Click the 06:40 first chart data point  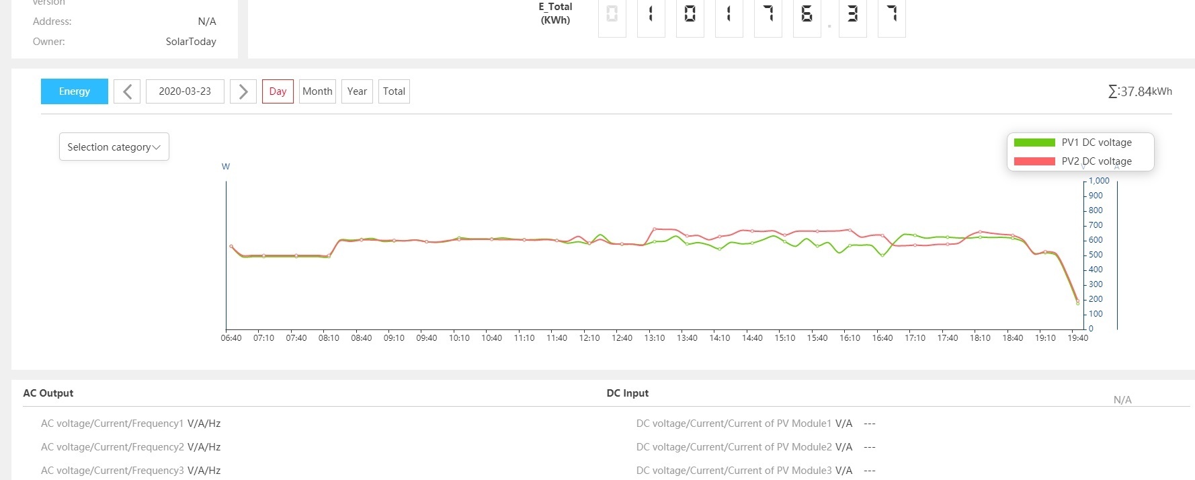[x=231, y=247]
